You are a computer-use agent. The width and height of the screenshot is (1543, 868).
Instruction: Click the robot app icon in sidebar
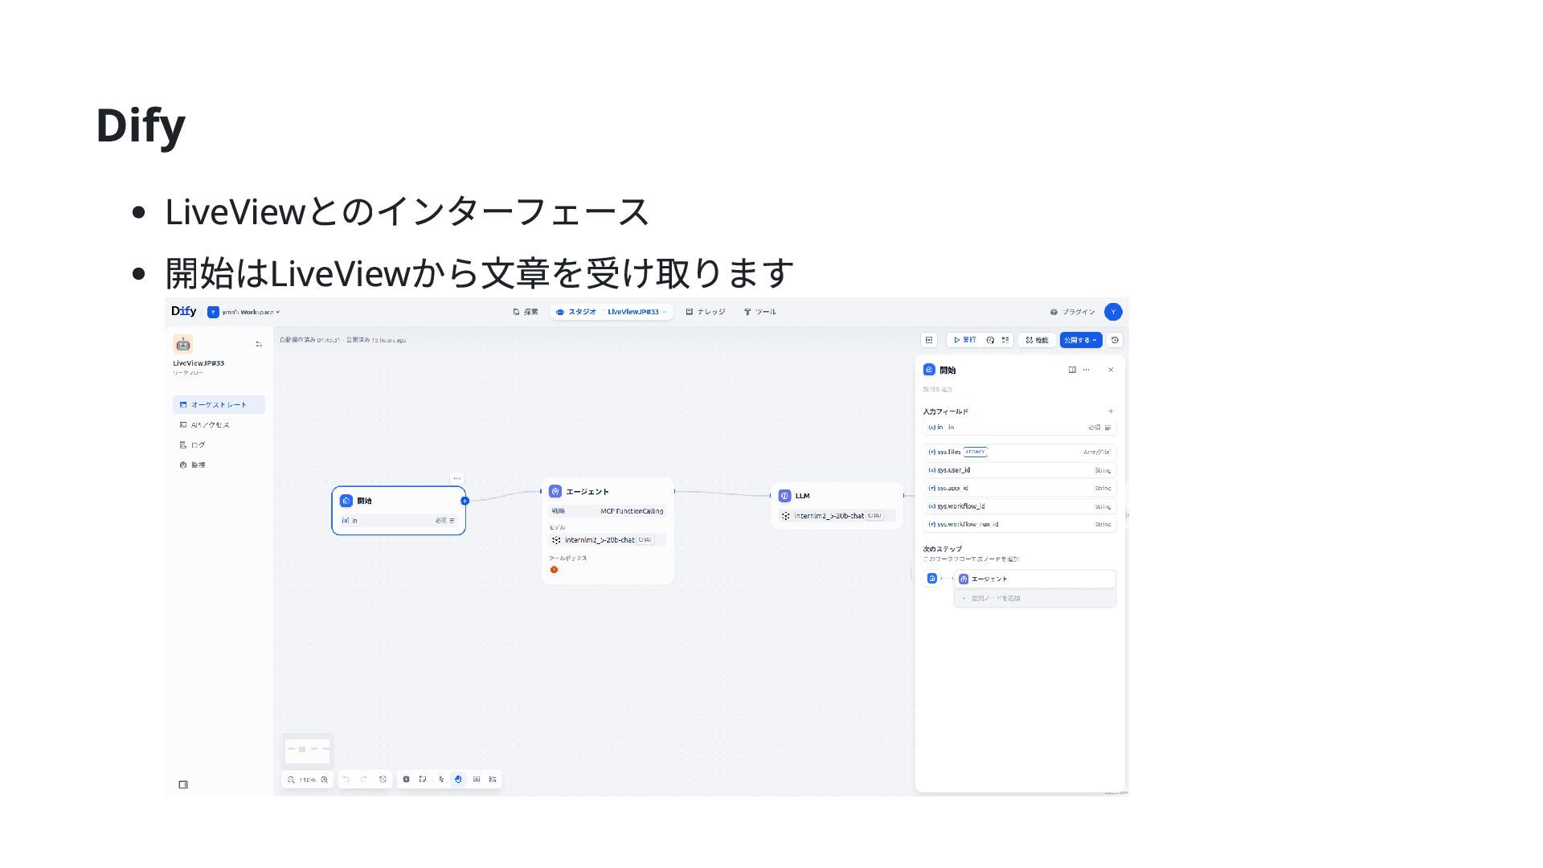tap(183, 344)
